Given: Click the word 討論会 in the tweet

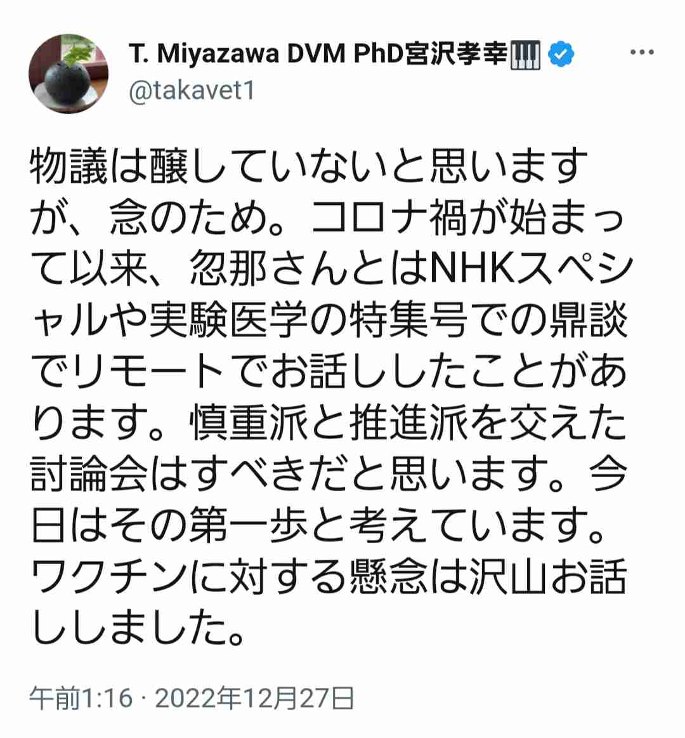Looking at the screenshot, I should tap(89, 475).
